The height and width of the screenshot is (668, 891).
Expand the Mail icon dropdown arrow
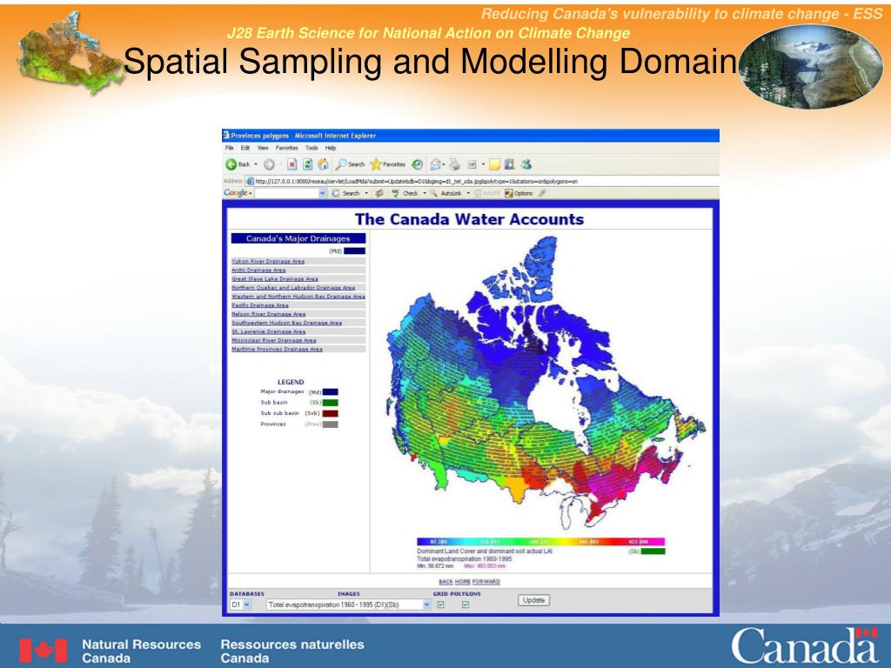click(x=444, y=164)
